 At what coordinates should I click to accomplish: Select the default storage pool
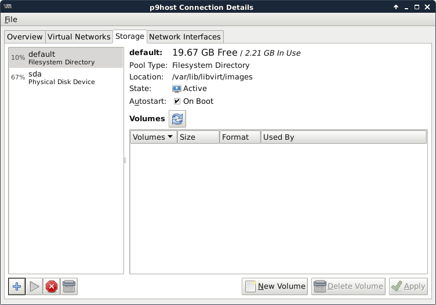pyautogui.click(x=66, y=58)
